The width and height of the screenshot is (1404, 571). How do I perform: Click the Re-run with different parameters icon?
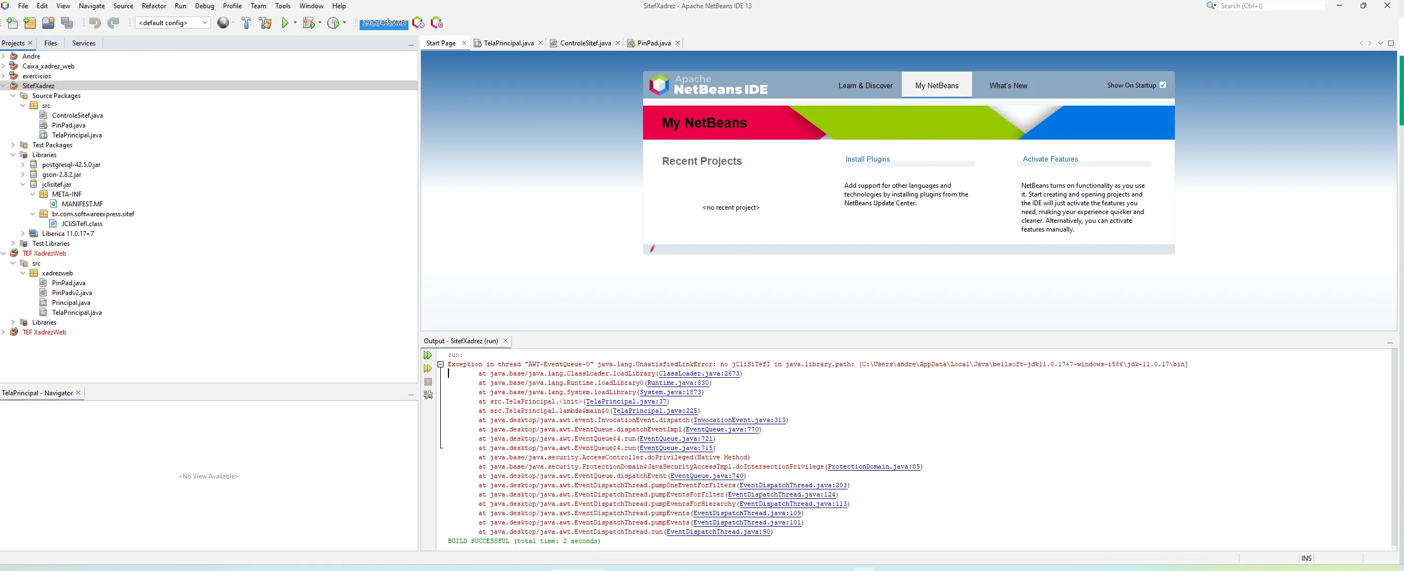428,368
